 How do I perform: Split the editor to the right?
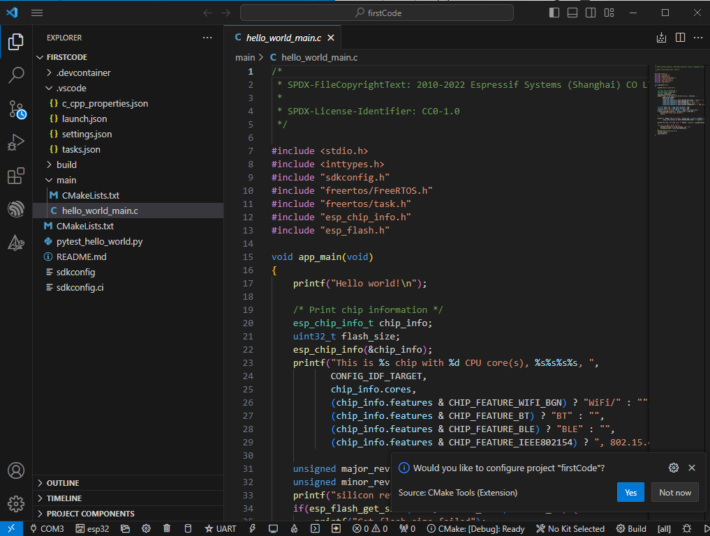(x=680, y=38)
